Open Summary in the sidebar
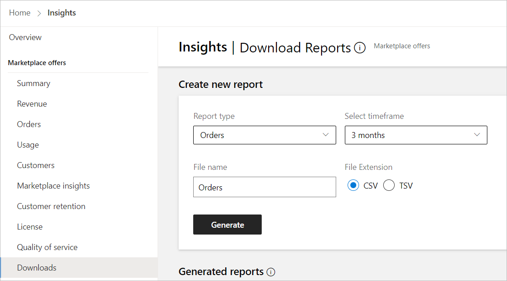507x281 pixels. coord(34,83)
